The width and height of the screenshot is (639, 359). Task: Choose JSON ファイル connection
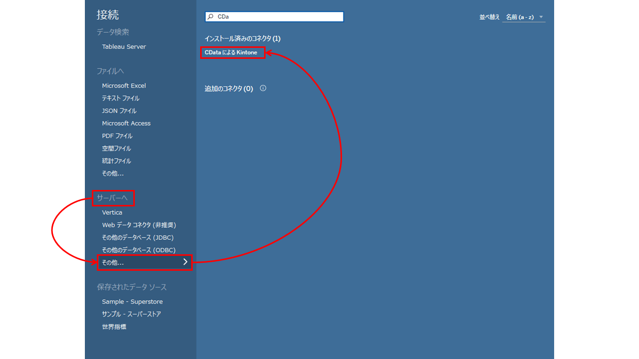(x=119, y=111)
